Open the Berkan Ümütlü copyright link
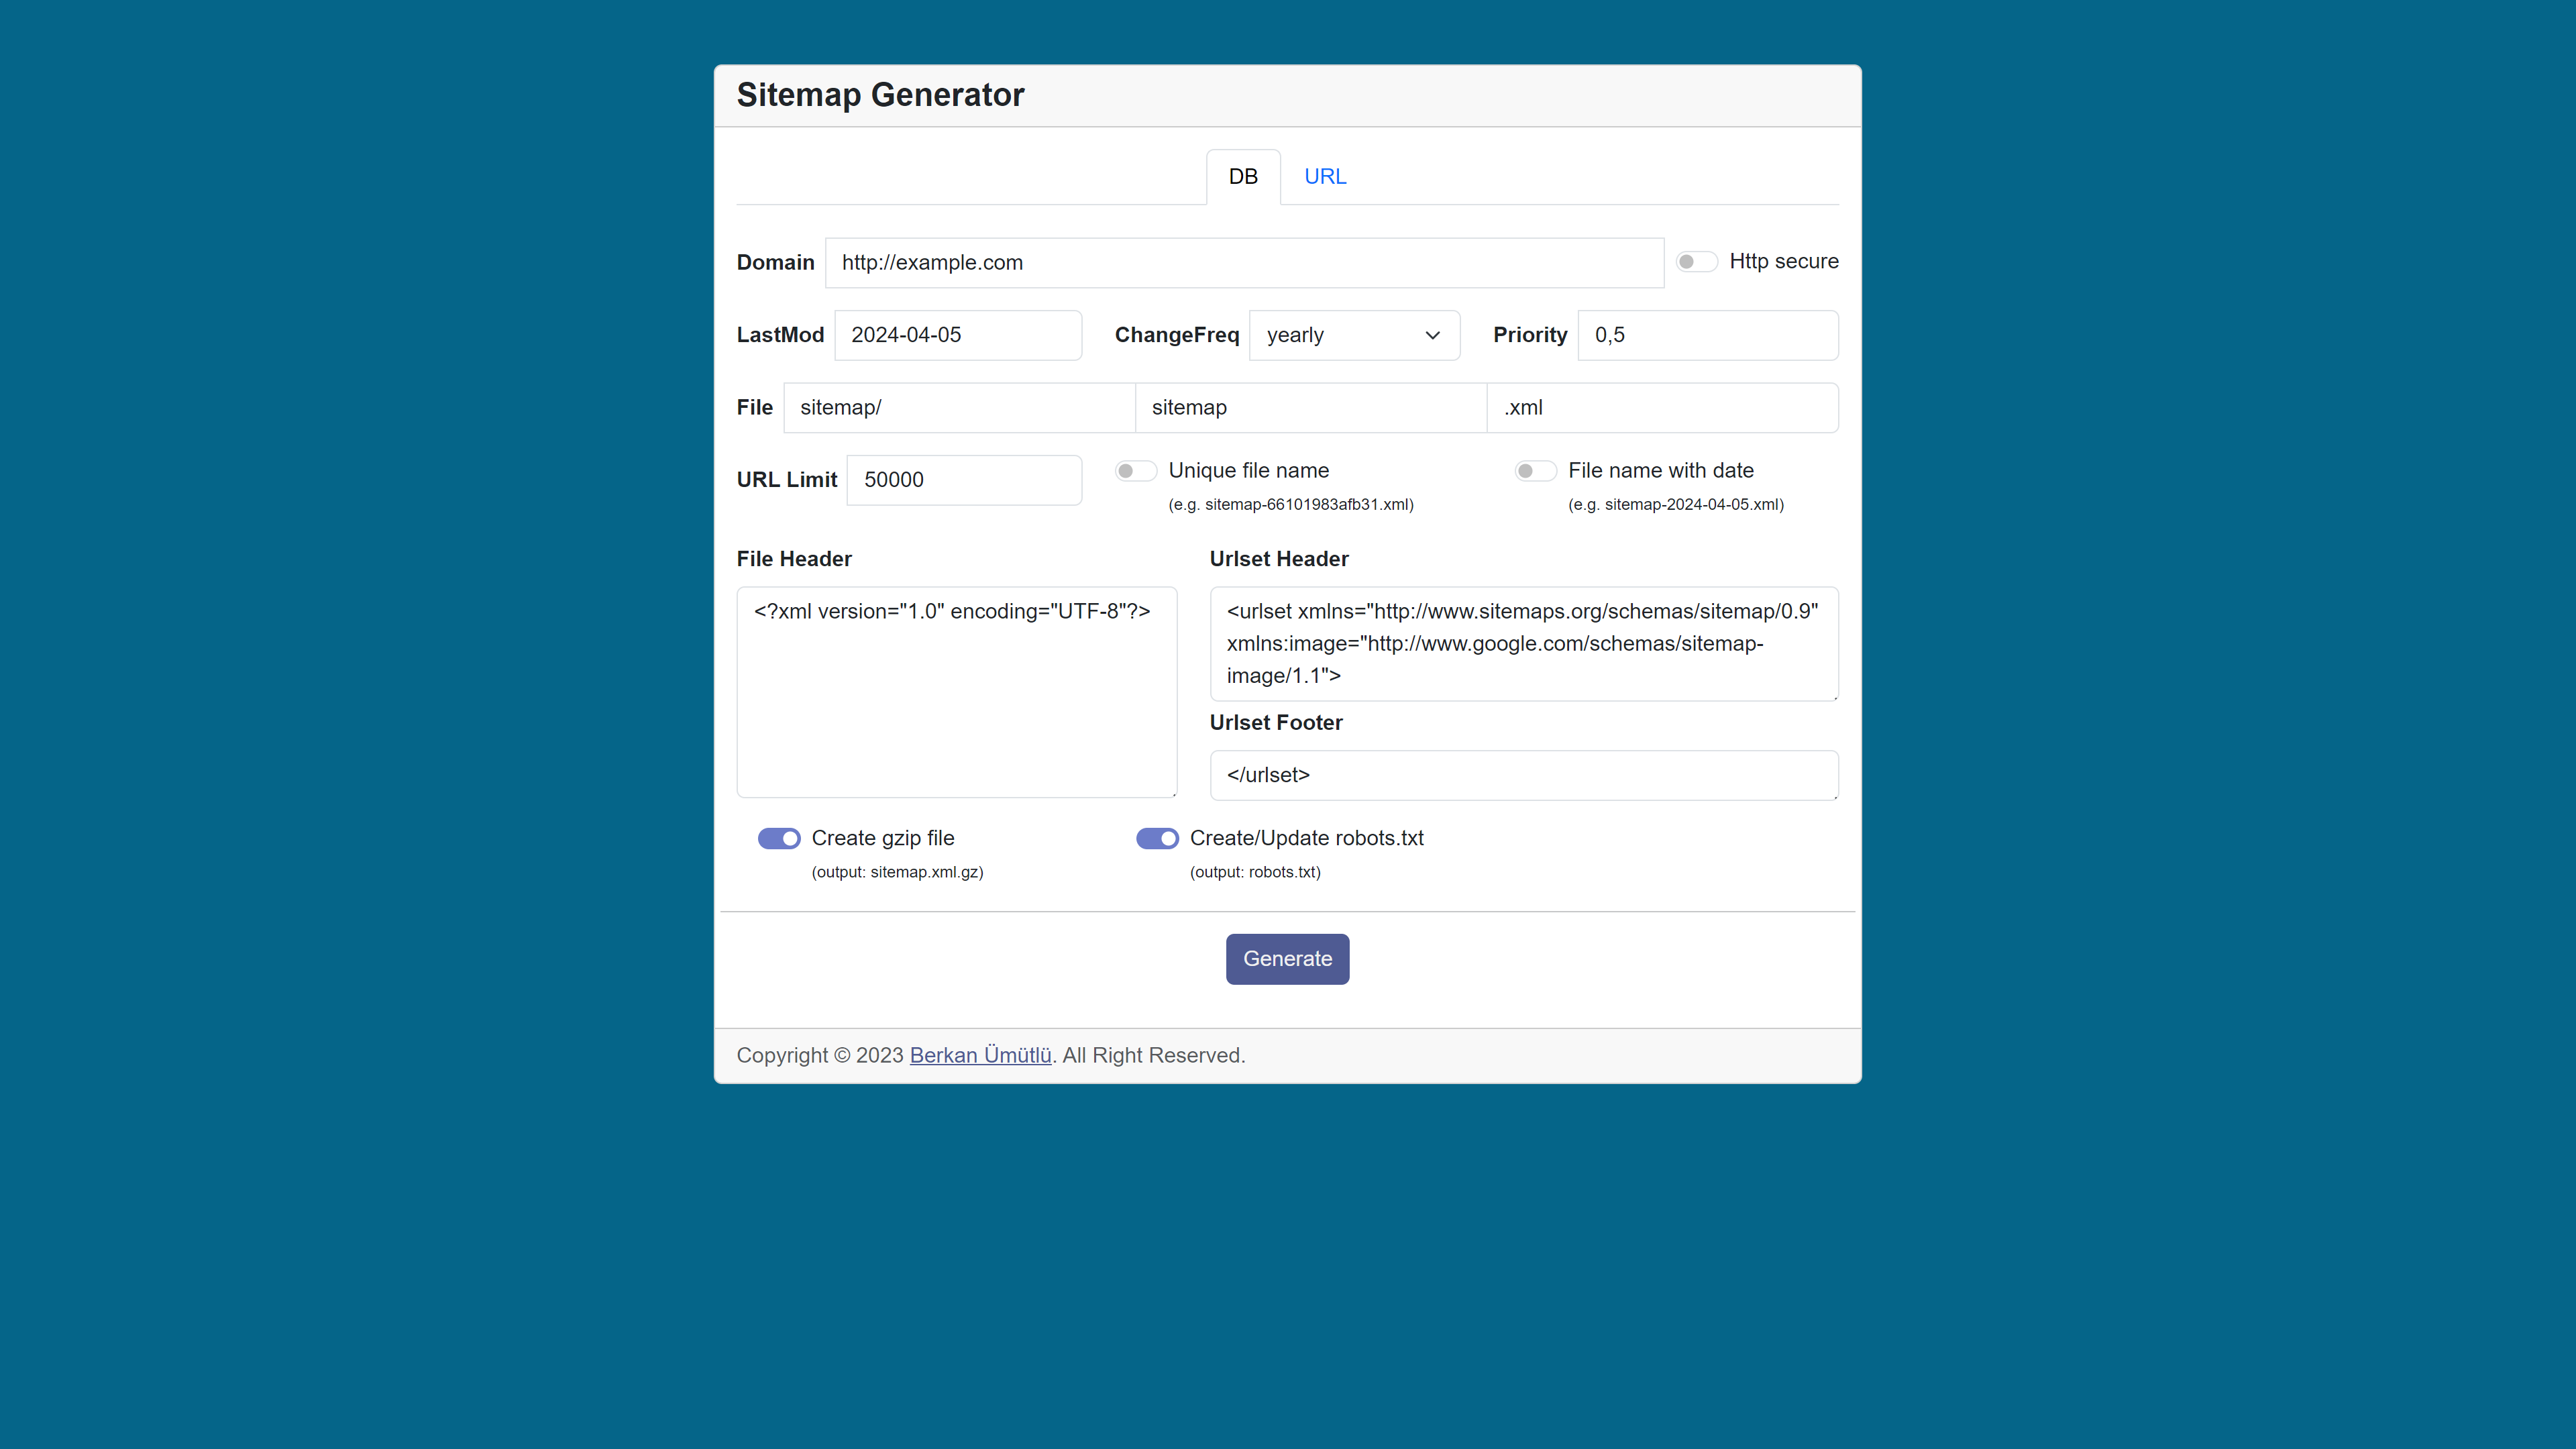Image resolution: width=2576 pixels, height=1449 pixels. (x=980, y=1055)
